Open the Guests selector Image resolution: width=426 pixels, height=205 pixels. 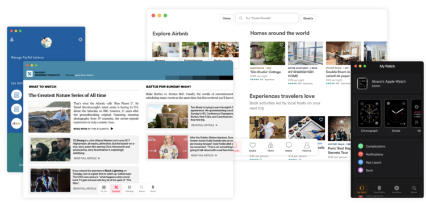click(x=308, y=19)
